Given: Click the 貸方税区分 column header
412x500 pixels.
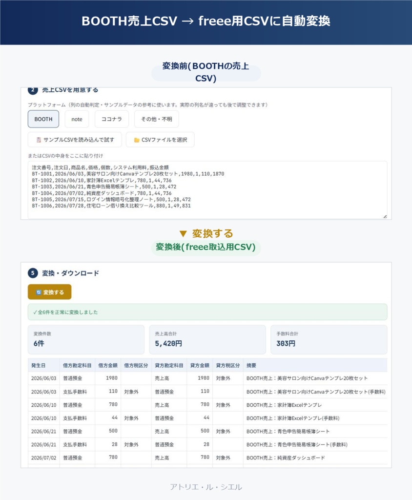Looking at the screenshot, I should coord(227,365).
